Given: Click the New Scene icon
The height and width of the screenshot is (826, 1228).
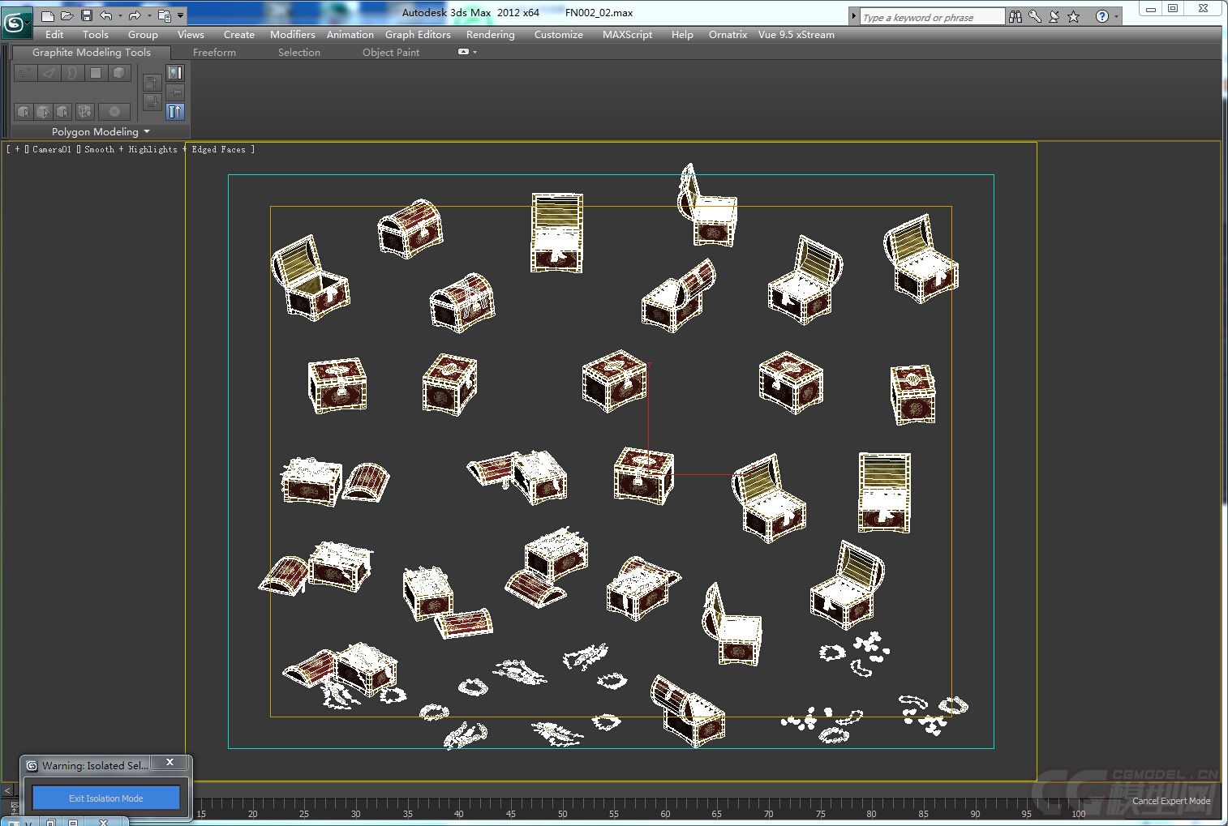Looking at the screenshot, I should click(x=48, y=15).
